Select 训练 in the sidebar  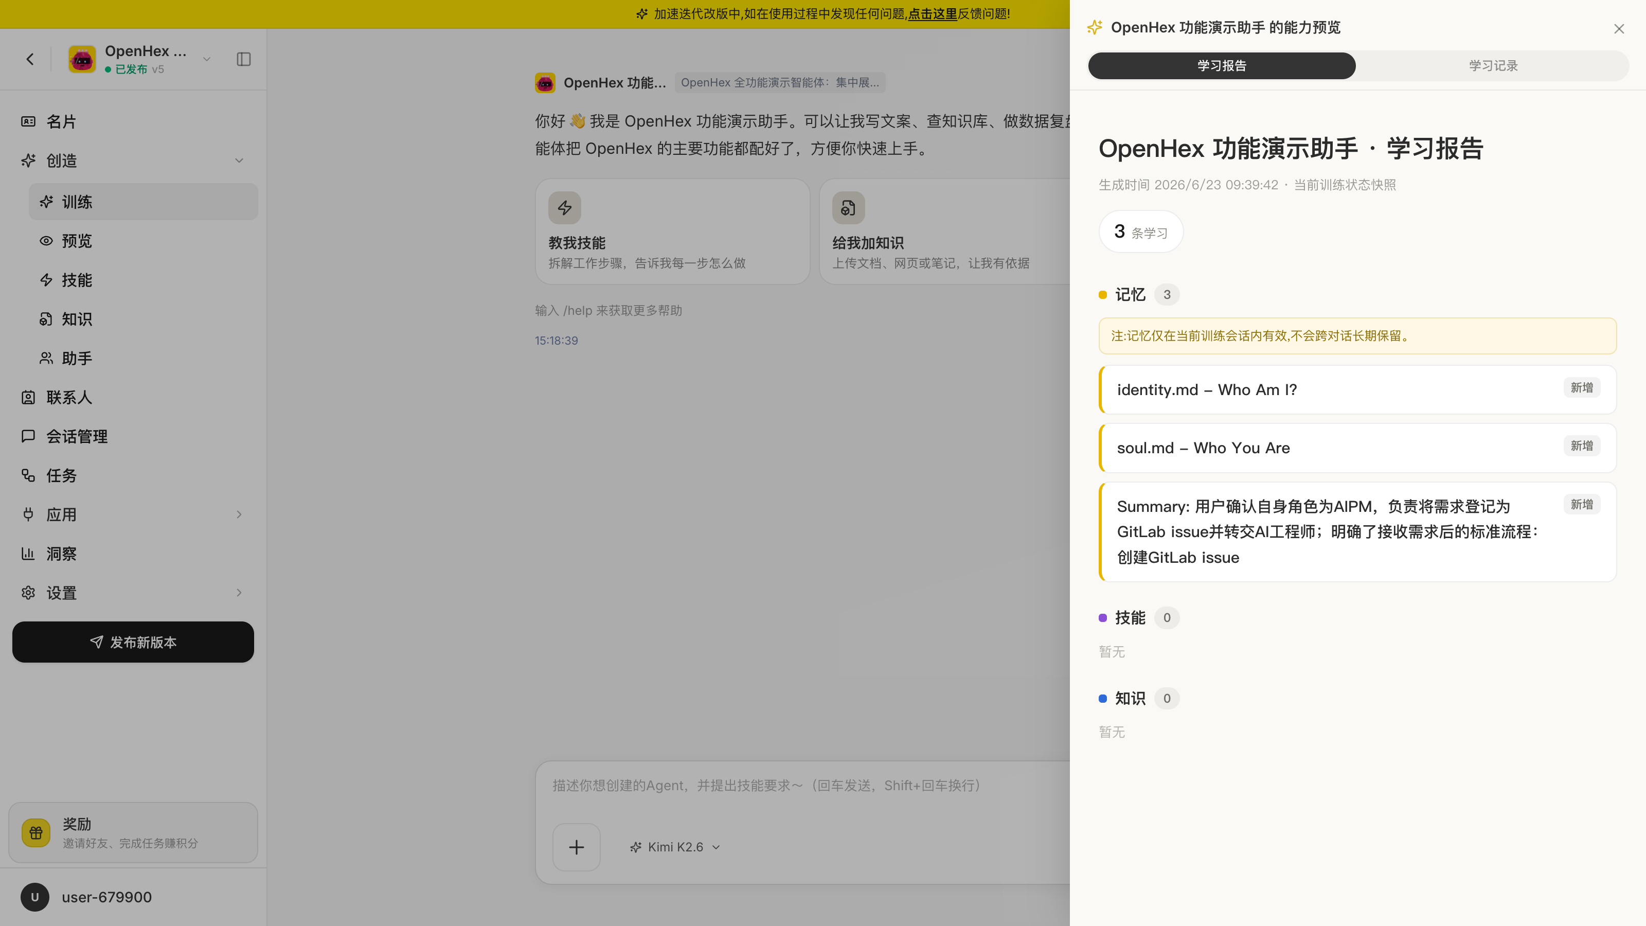pyautogui.click(x=143, y=202)
